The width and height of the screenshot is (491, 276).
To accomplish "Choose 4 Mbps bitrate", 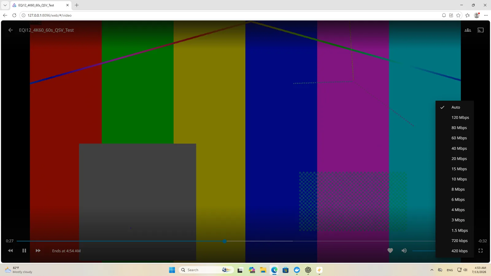I will [455, 210].
